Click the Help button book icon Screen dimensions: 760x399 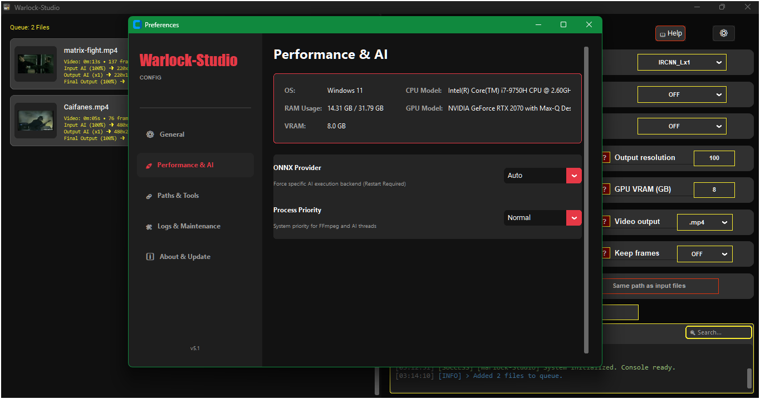(663, 34)
